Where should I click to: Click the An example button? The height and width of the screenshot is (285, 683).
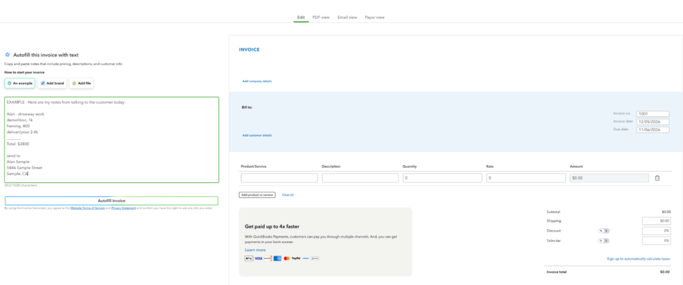click(x=19, y=83)
